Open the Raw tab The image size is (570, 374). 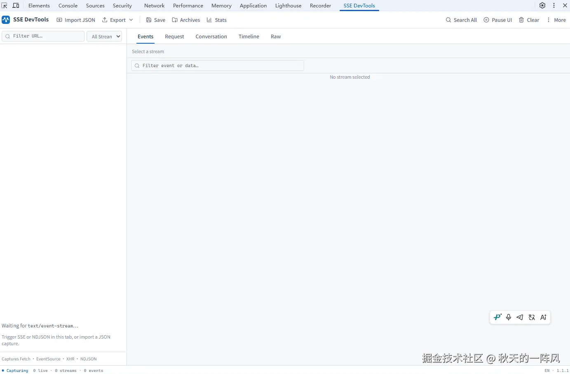click(276, 37)
